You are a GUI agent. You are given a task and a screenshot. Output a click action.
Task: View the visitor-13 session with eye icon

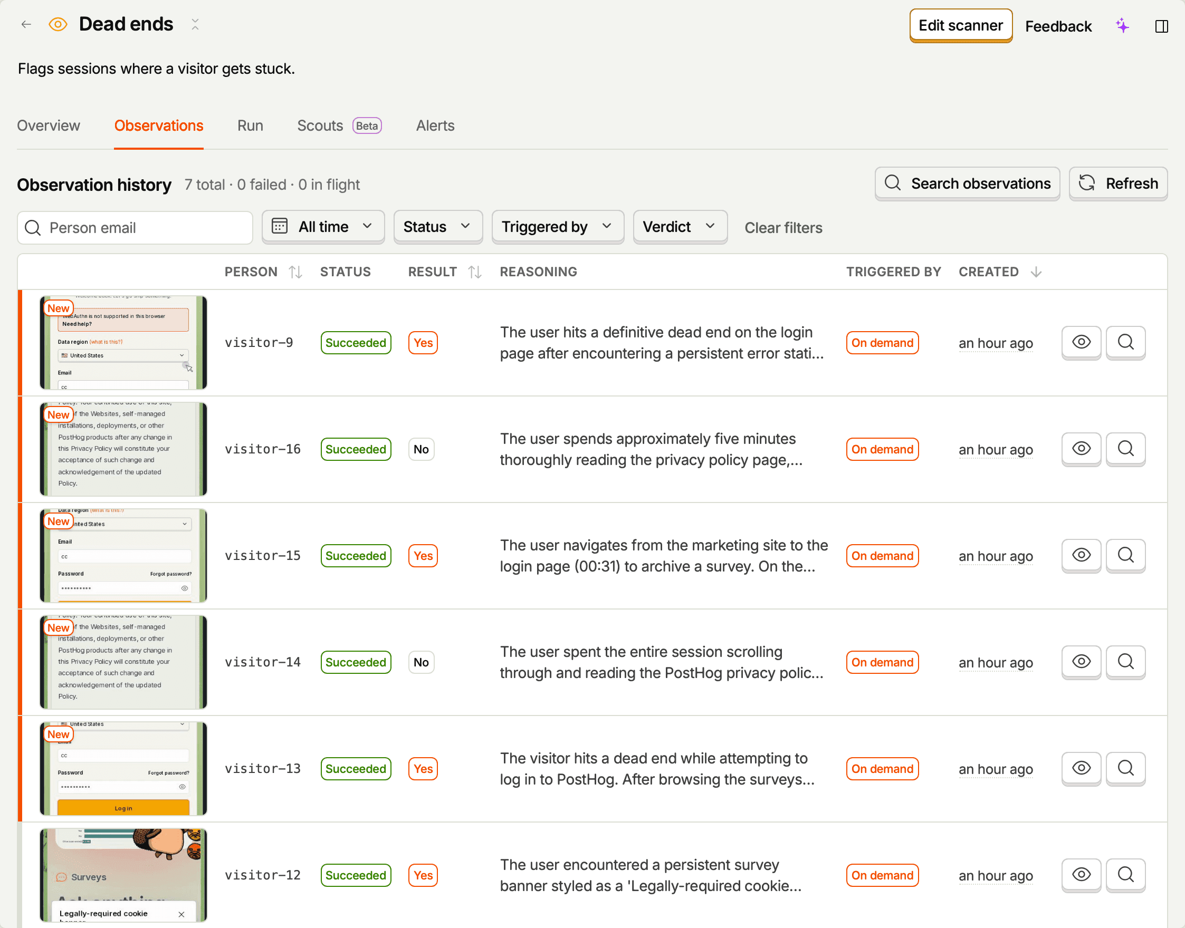point(1081,768)
